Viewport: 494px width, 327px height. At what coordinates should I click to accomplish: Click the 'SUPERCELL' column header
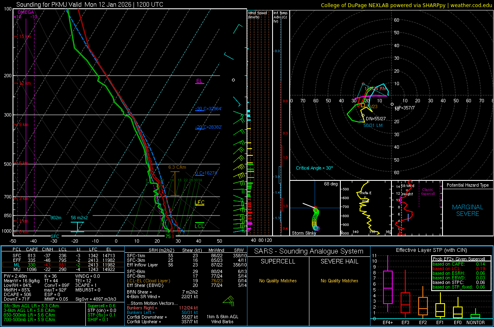[278, 261]
